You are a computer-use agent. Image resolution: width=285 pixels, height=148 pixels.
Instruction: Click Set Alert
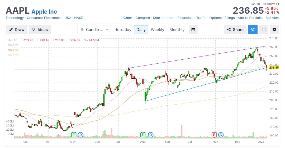(272, 18)
